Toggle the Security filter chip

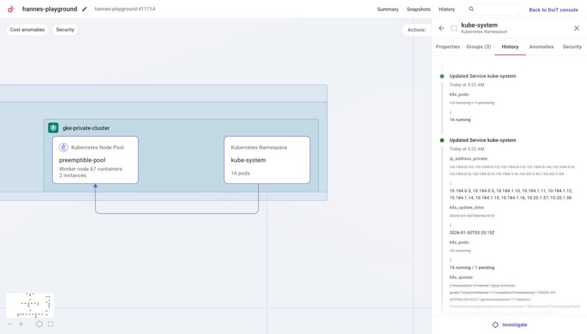pos(65,30)
